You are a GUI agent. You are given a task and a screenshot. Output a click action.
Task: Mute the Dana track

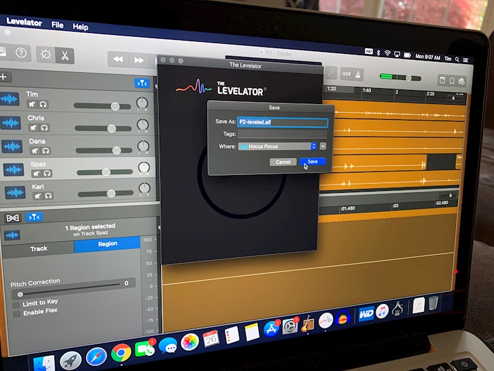(35, 151)
